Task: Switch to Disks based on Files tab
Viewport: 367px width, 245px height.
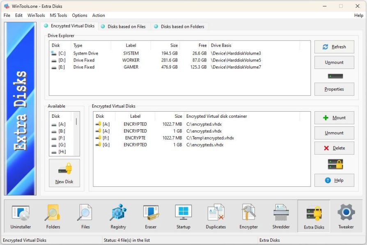Action: (123, 26)
